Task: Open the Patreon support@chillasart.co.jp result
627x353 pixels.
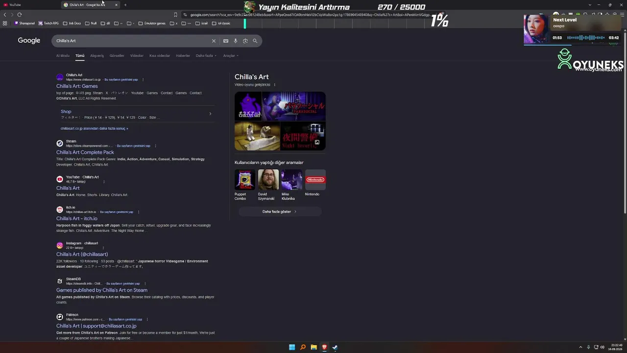Action: [96, 326]
